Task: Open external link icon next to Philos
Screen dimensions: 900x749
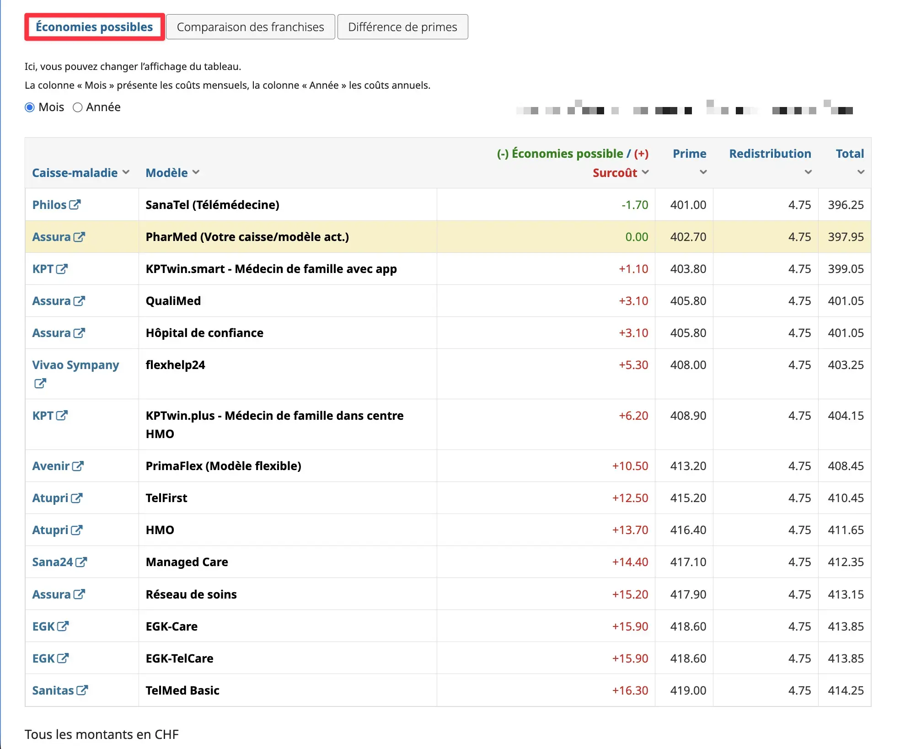Action: click(75, 204)
